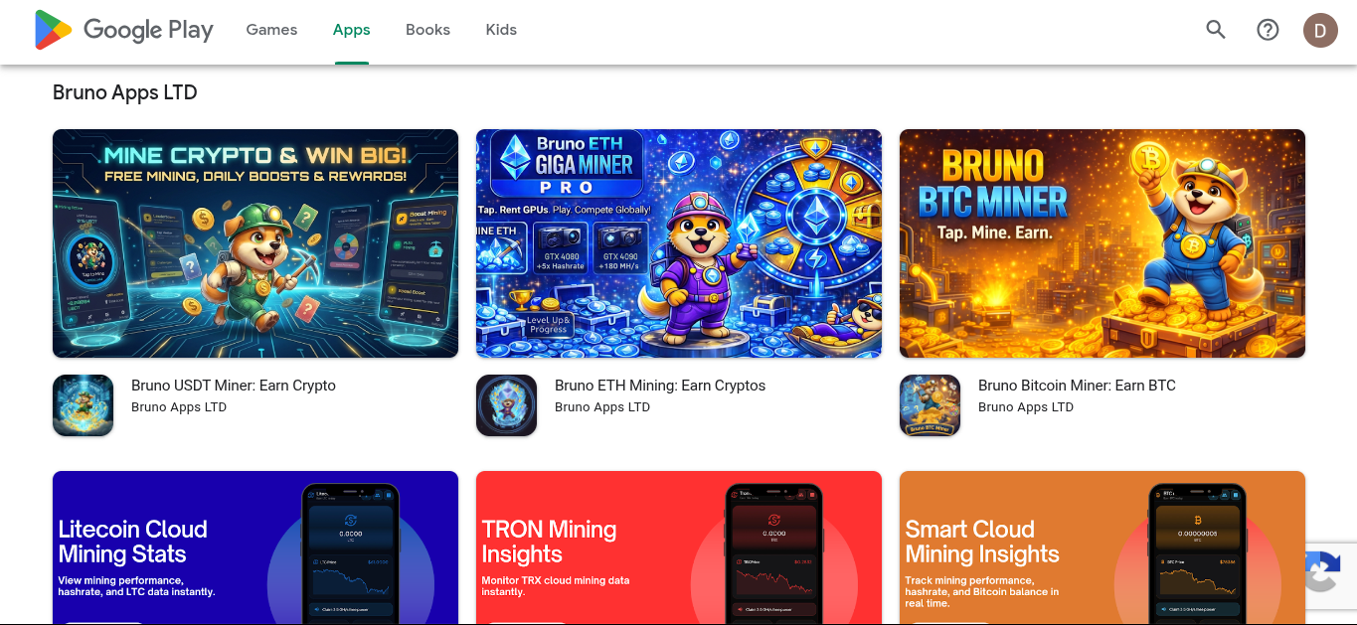Click the reCAPTCHA badge icon

pos(1326,570)
